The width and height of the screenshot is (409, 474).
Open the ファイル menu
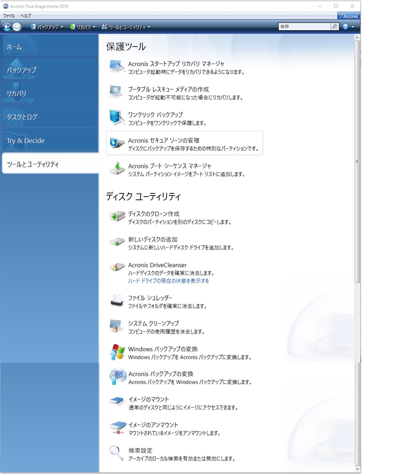click(x=9, y=16)
